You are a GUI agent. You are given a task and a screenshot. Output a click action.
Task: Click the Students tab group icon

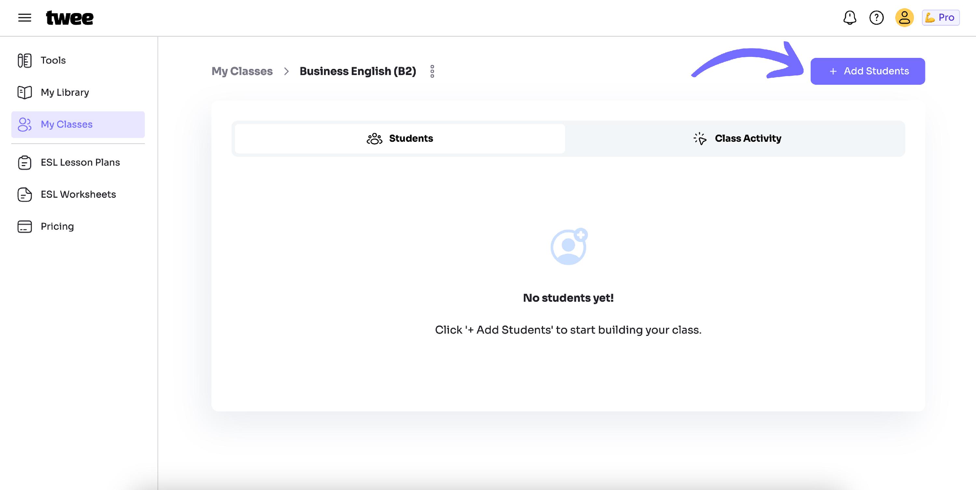tap(374, 139)
